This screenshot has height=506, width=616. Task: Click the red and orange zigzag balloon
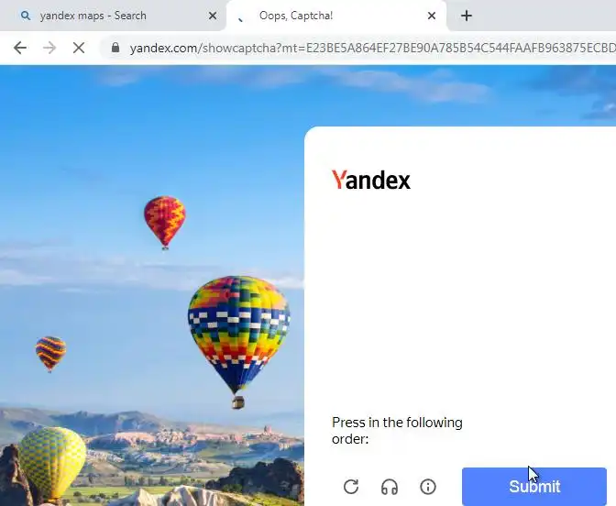coord(165,222)
